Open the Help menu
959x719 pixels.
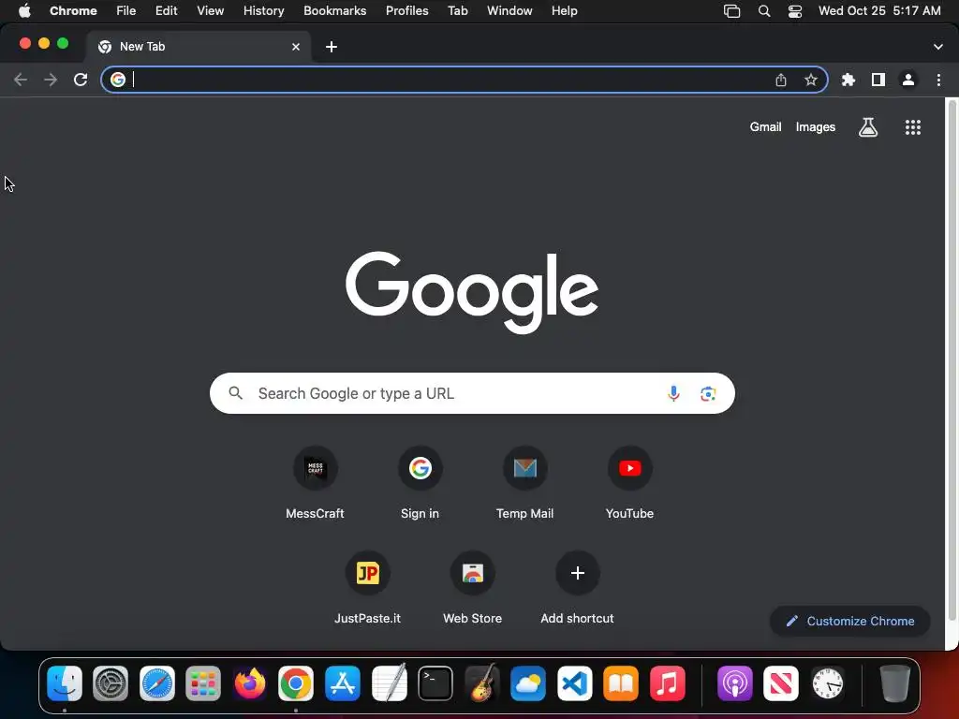564,11
